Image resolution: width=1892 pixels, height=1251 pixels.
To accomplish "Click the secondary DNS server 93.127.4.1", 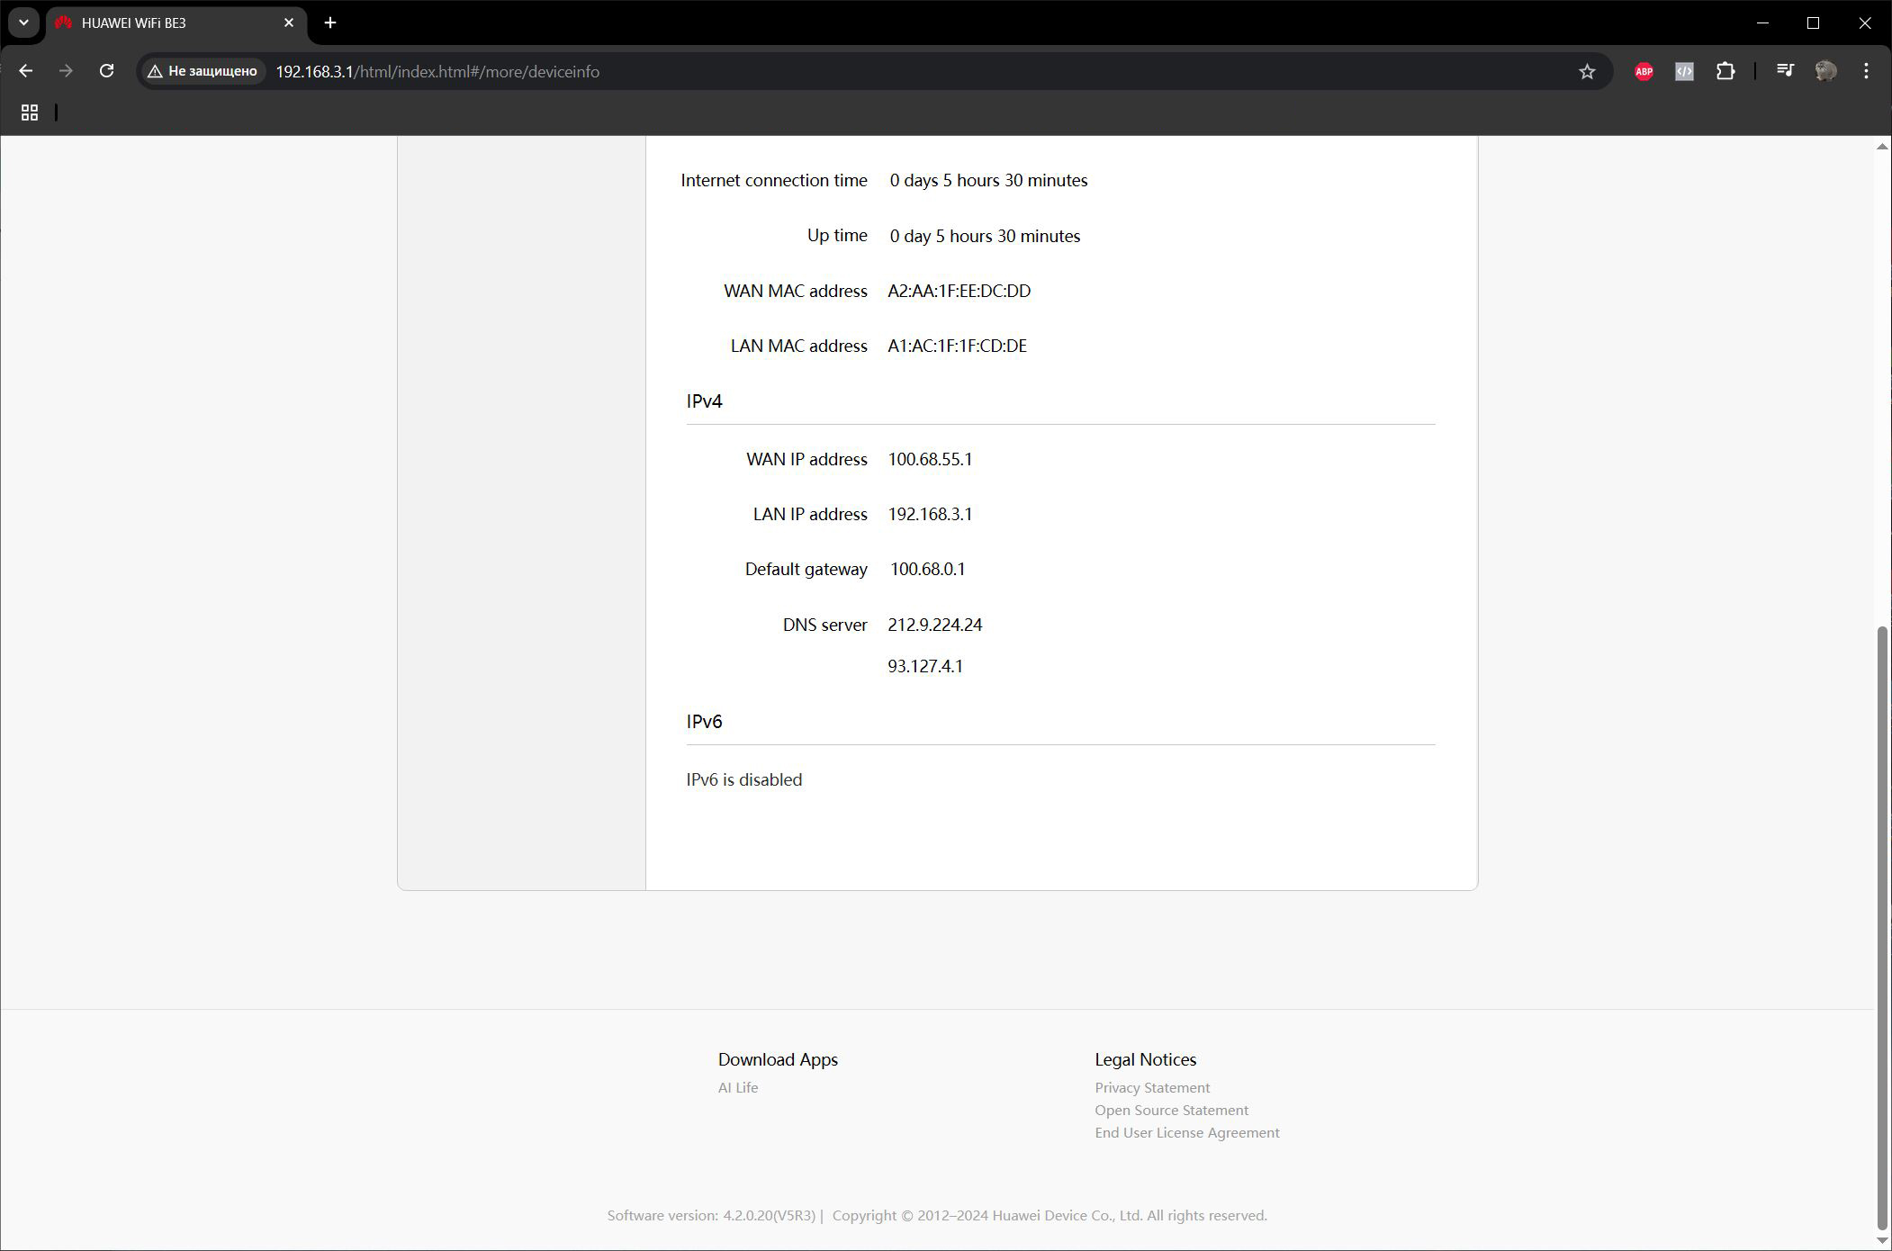I will 925,666.
